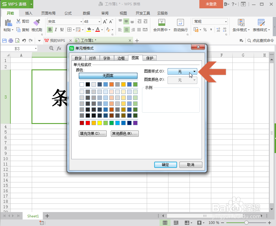The height and width of the screenshot is (226, 276).
Task: Click the Print Preview icon
Action: click(x=18, y=41)
